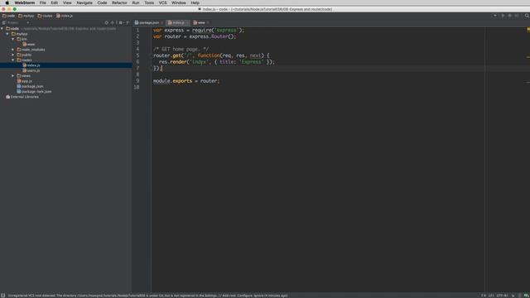Open the View menu
The image size is (530, 298).
click(67, 2)
